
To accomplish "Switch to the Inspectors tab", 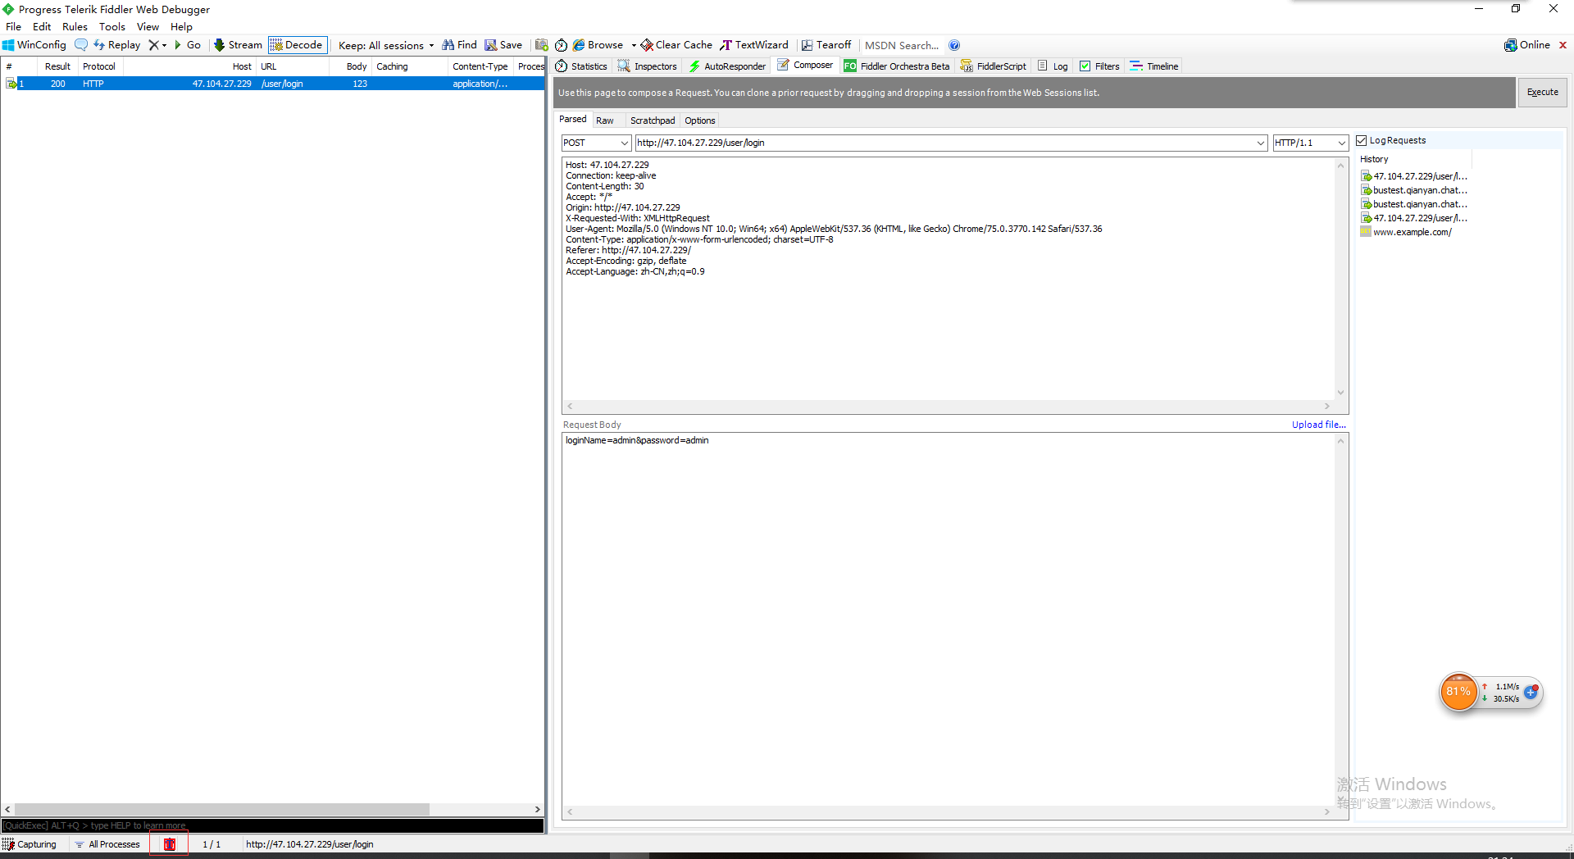I will pos(647,66).
